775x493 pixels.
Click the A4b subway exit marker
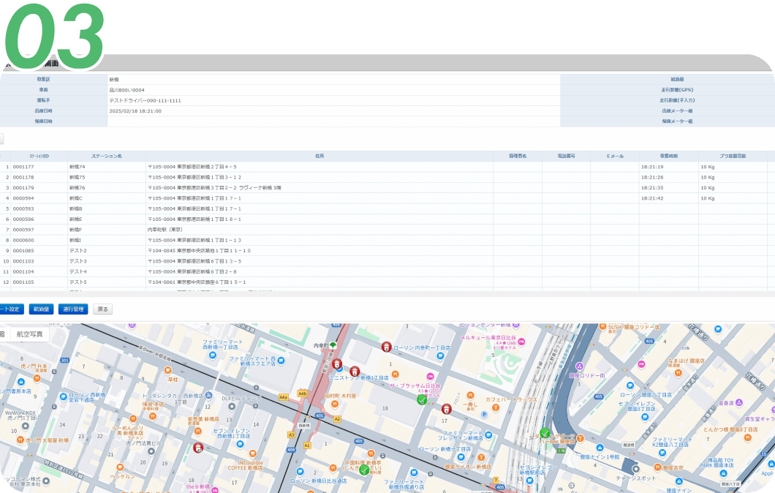[x=302, y=394]
